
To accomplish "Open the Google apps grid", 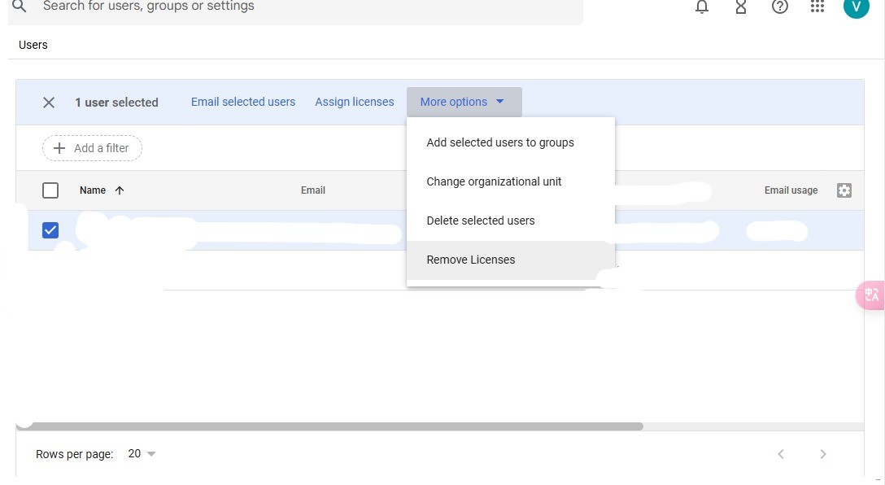I will tap(818, 7).
